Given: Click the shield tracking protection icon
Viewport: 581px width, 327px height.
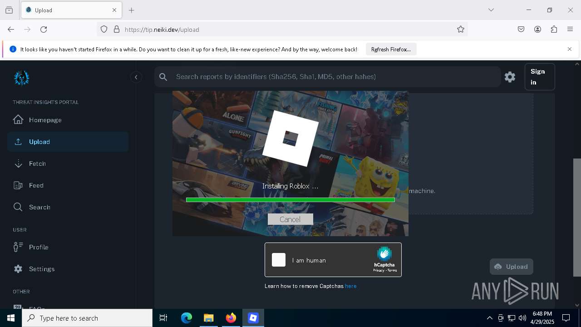Looking at the screenshot, I should pos(104,30).
